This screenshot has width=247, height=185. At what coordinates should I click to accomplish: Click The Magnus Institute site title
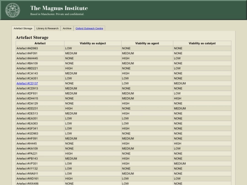click(x=59, y=8)
